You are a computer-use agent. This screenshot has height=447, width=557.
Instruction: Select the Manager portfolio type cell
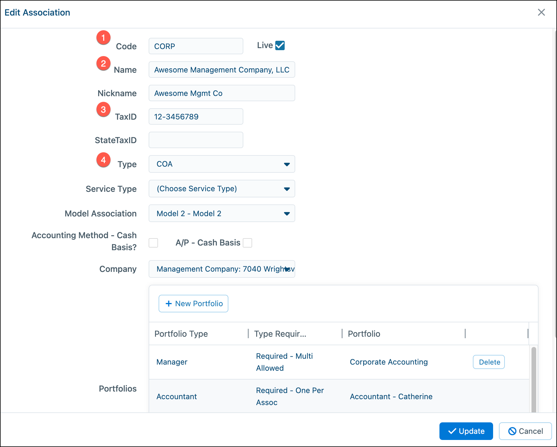[172, 362]
